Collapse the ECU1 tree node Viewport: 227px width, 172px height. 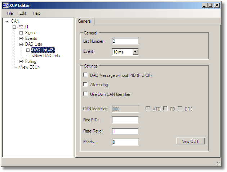click(x=14, y=27)
